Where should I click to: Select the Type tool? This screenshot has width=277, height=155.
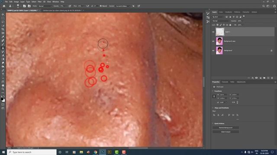(x=3, y=74)
